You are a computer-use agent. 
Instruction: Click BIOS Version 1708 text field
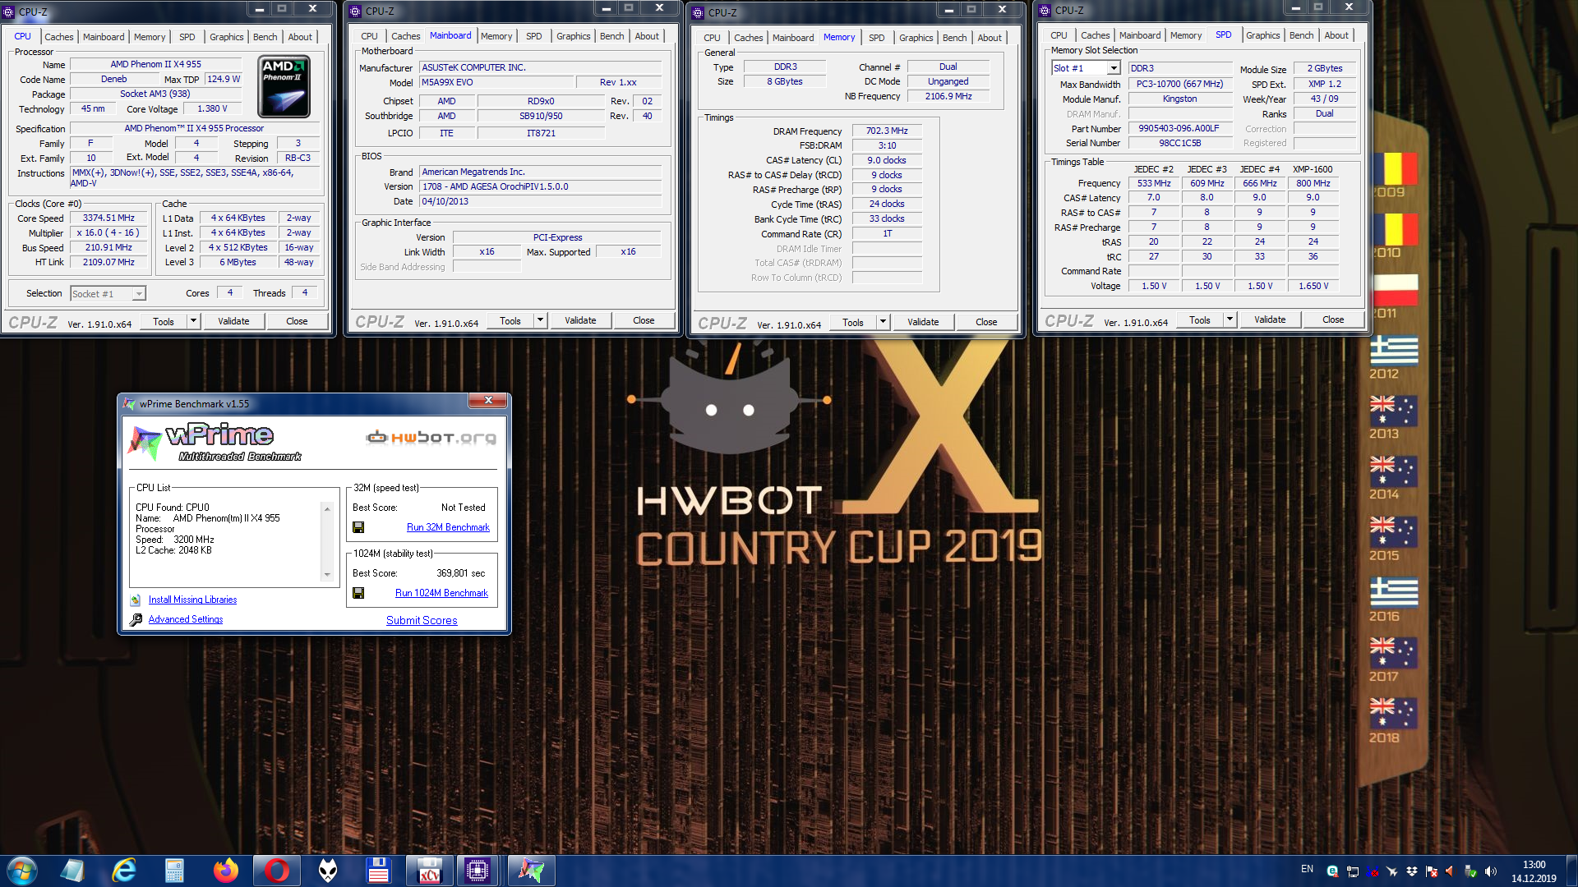click(x=540, y=186)
